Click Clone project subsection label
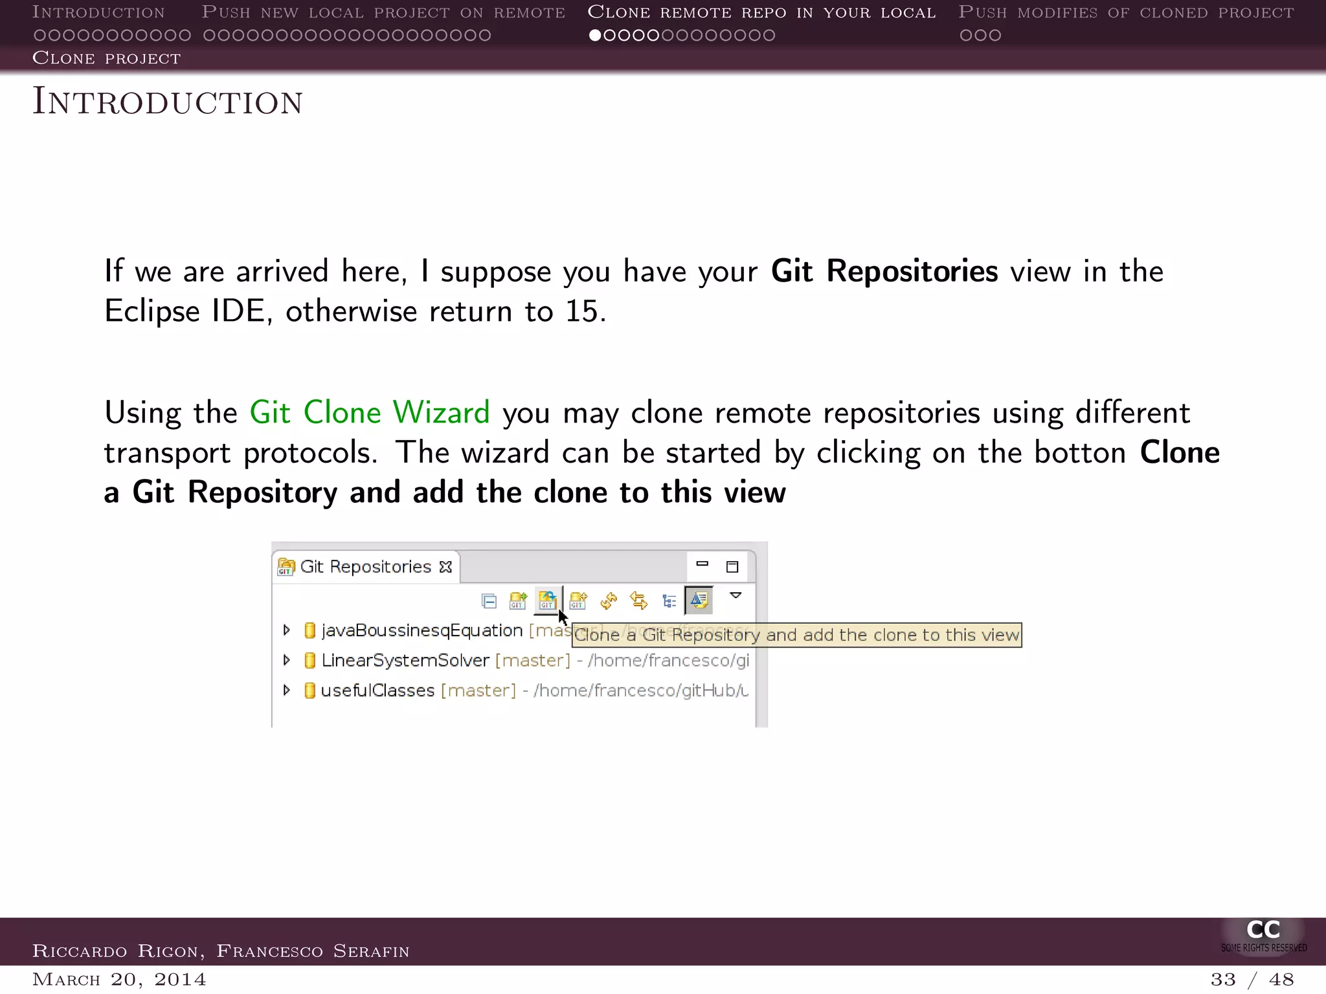The width and height of the screenshot is (1326, 994). click(107, 58)
